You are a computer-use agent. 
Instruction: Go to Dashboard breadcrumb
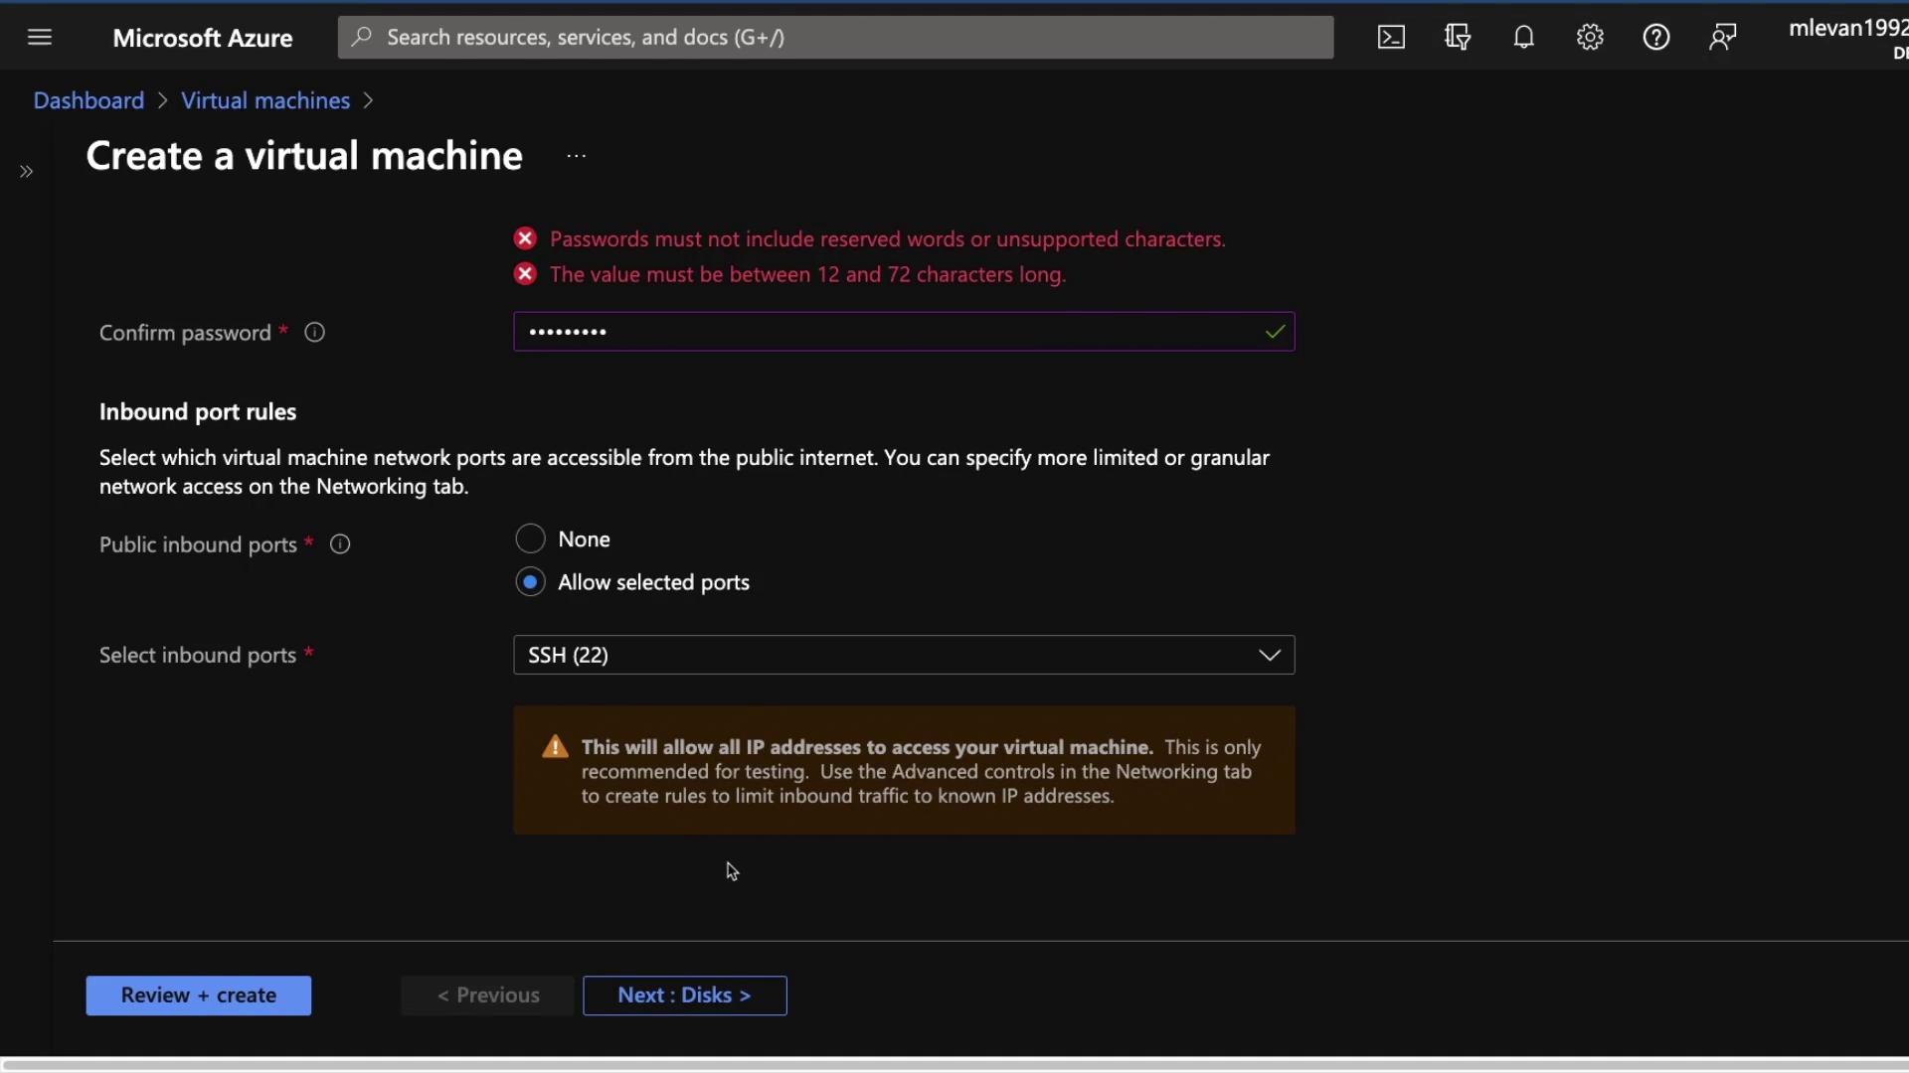coord(88,100)
